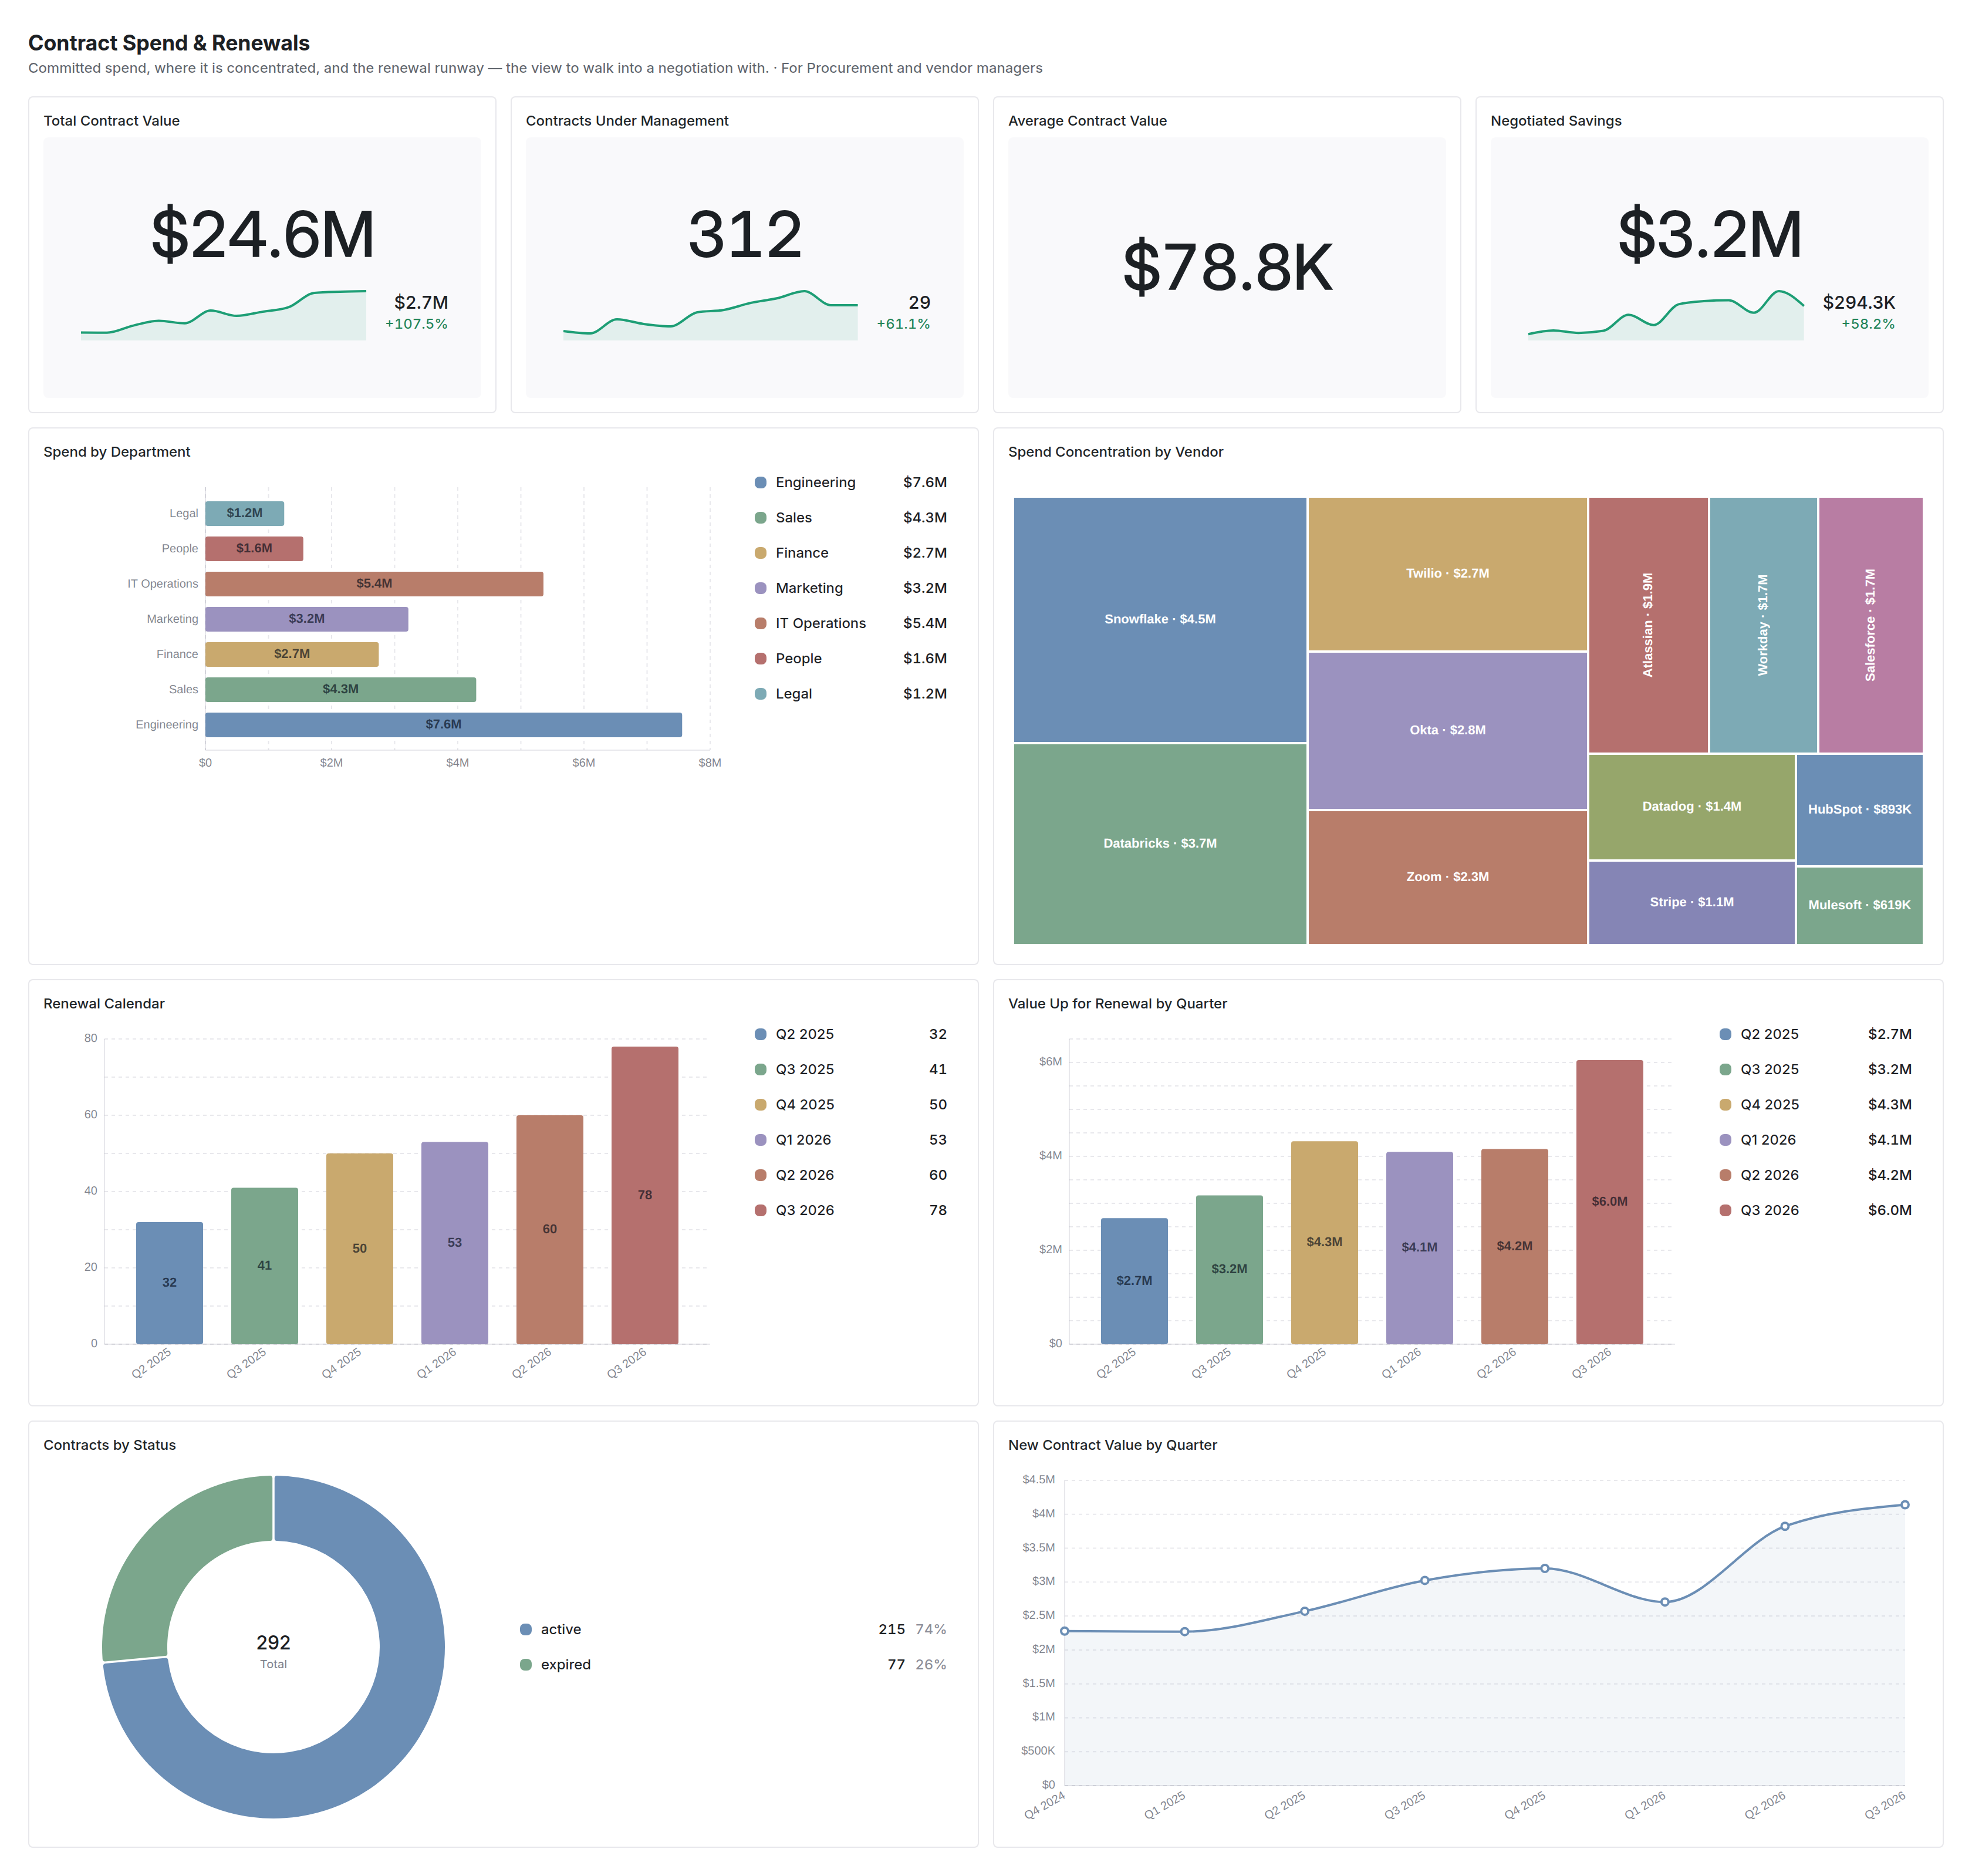This screenshot has width=1972, height=1876.
Task: Click the +107.5% change label
Action: click(x=416, y=324)
